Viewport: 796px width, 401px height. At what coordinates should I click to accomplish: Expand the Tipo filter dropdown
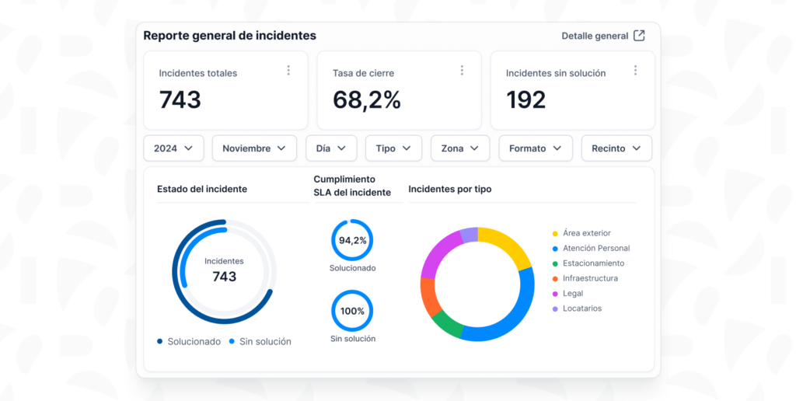(x=393, y=148)
